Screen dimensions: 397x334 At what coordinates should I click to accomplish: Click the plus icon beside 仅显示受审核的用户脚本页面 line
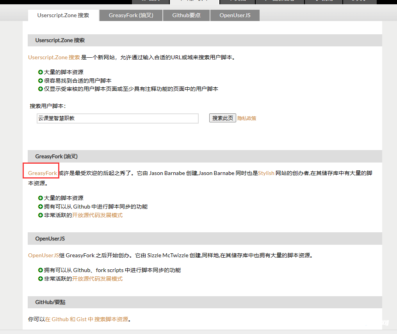coord(40,88)
